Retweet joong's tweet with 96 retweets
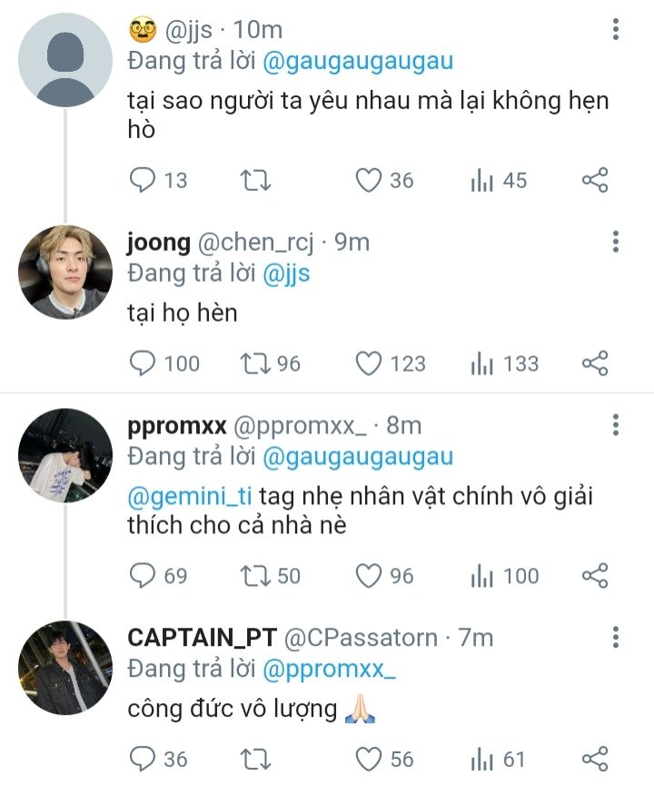Image resolution: width=654 pixels, height=785 pixels. pyautogui.click(x=255, y=364)
